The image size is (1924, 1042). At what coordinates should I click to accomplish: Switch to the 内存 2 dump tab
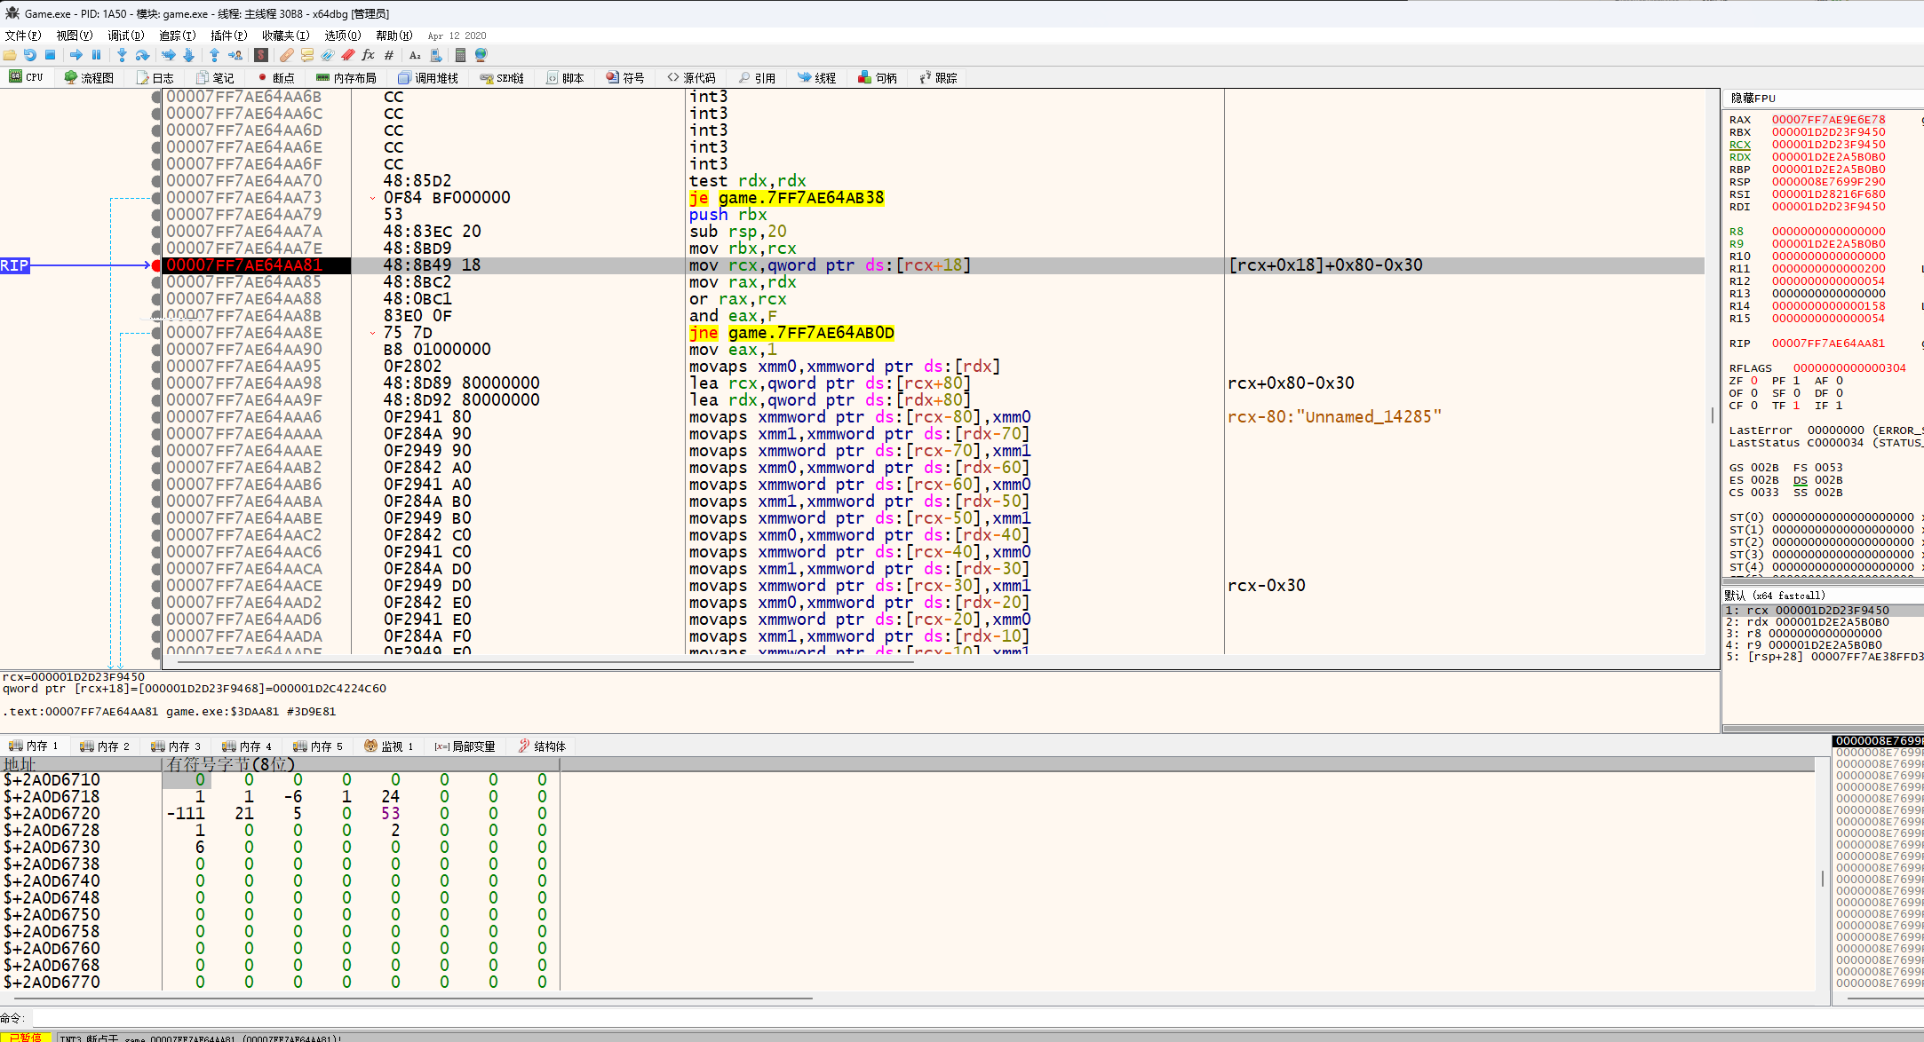coord(105,746)
